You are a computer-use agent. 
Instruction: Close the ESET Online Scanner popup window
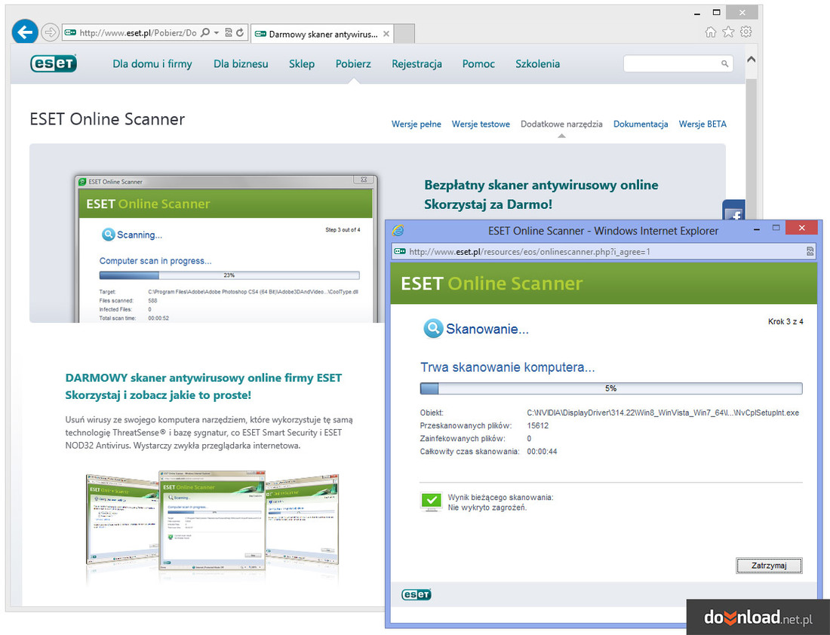(801, 228)
